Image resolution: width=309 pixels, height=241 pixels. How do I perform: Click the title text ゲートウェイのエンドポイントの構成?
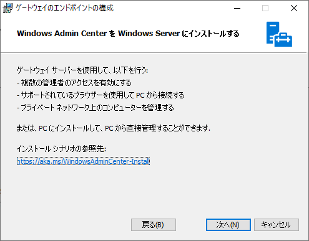65,8
